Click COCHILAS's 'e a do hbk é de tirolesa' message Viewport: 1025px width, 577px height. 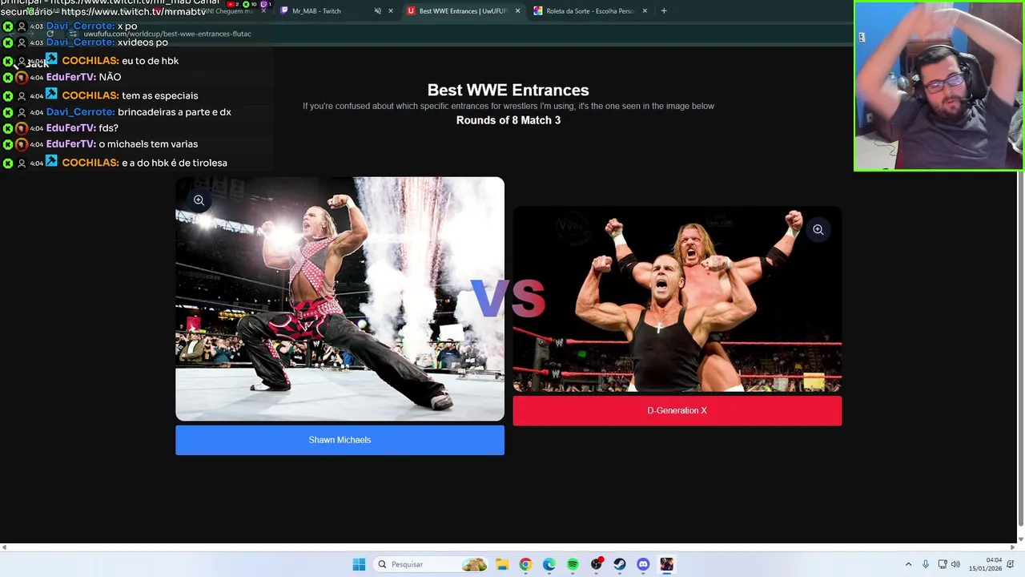[x=175, y=163]
